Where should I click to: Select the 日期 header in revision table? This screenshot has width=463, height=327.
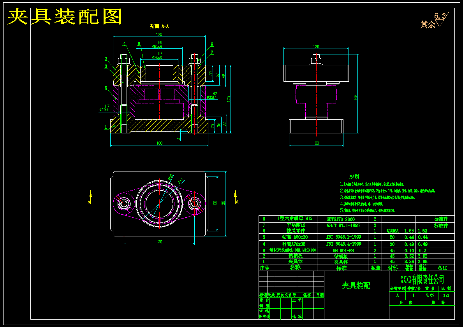320,295
